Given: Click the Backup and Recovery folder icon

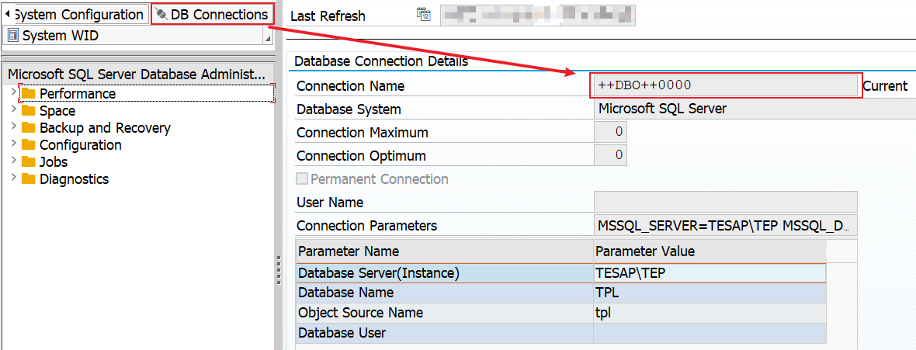Looking at the screenshot, I should (29, 128).
